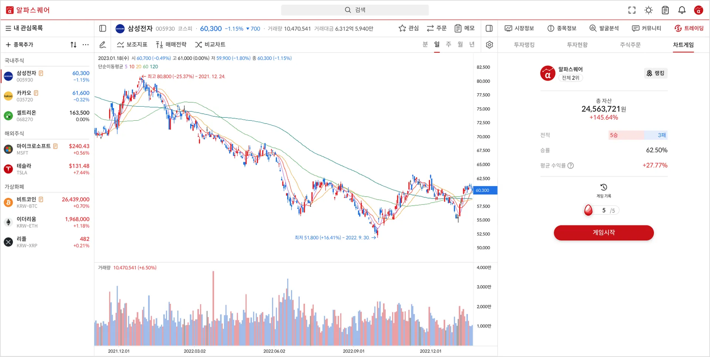Click the 전체 2위 rank badge
Screen dimensions: 710x357
pos(570,78)
